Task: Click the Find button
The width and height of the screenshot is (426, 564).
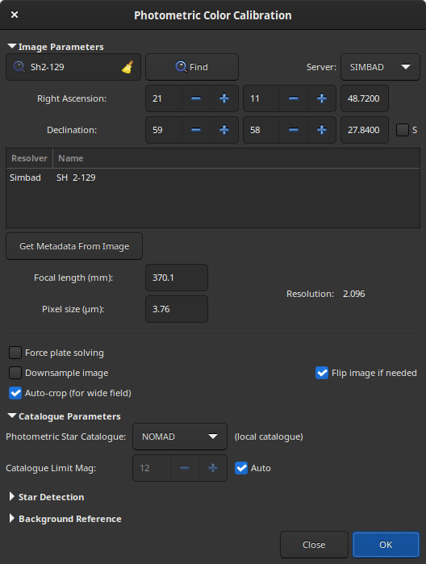Action: pyautogui.click(x=192, y=67)
